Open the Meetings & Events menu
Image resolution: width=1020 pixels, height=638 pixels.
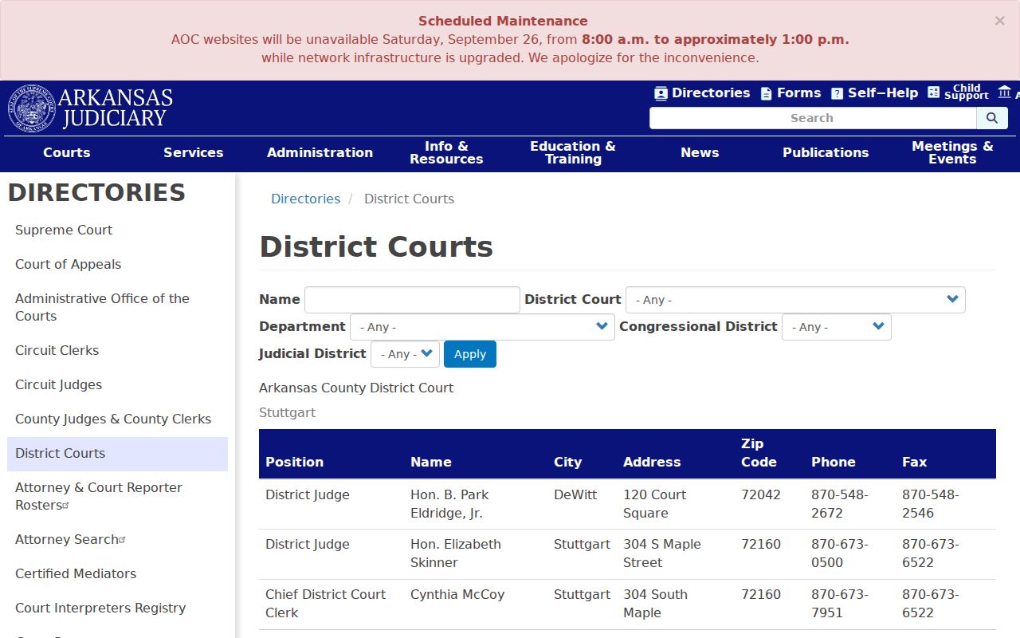[x=952, y=153]
